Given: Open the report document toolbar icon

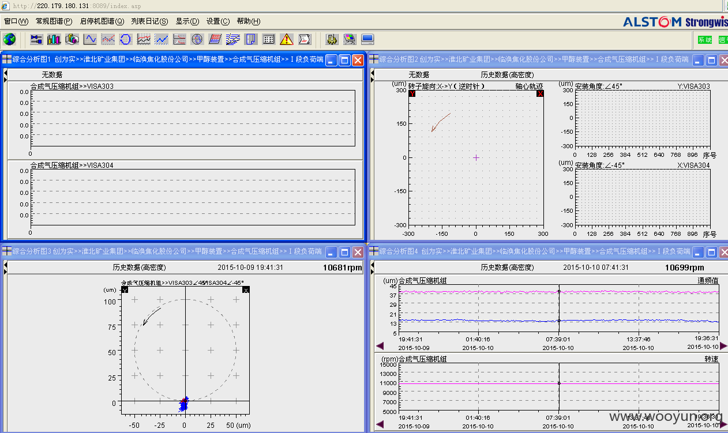Looking at the screenshot, I should point(251,39).
